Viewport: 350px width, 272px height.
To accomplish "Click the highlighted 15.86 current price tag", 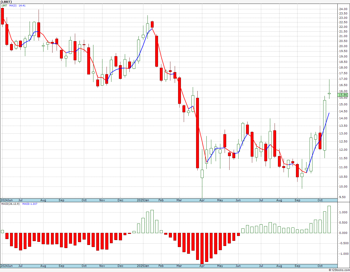I will point(343,95).
